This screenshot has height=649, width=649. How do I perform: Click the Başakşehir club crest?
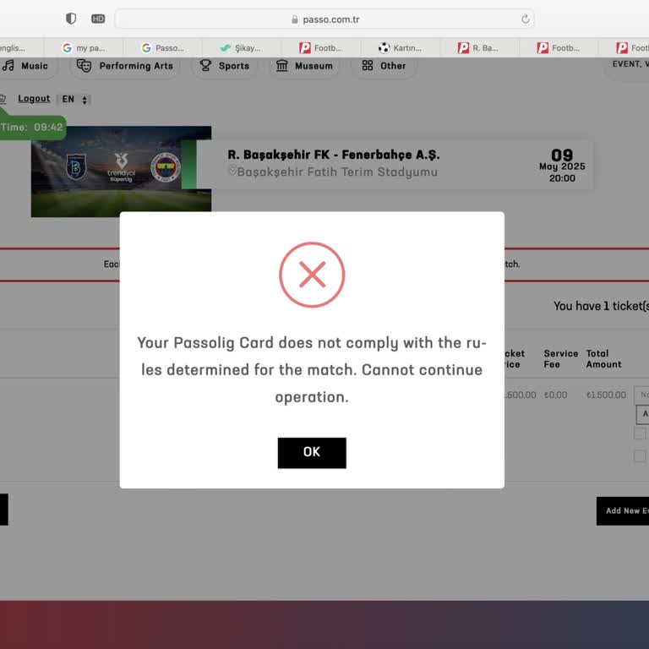[x=76, y=166]
